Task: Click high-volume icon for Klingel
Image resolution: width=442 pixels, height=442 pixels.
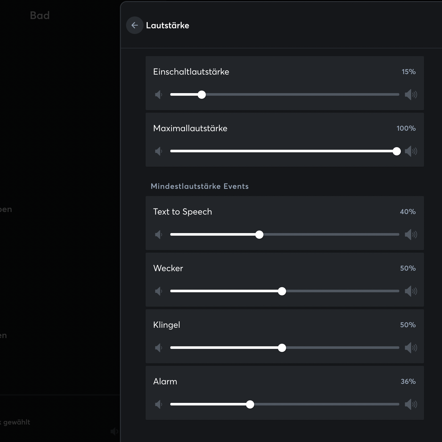Action: coord(411,348)
